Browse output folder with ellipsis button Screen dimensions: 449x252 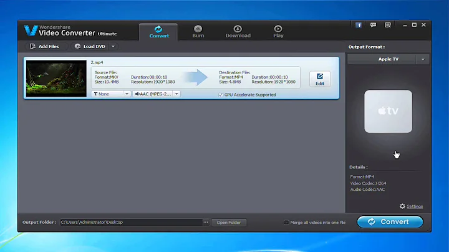(206, 222)
